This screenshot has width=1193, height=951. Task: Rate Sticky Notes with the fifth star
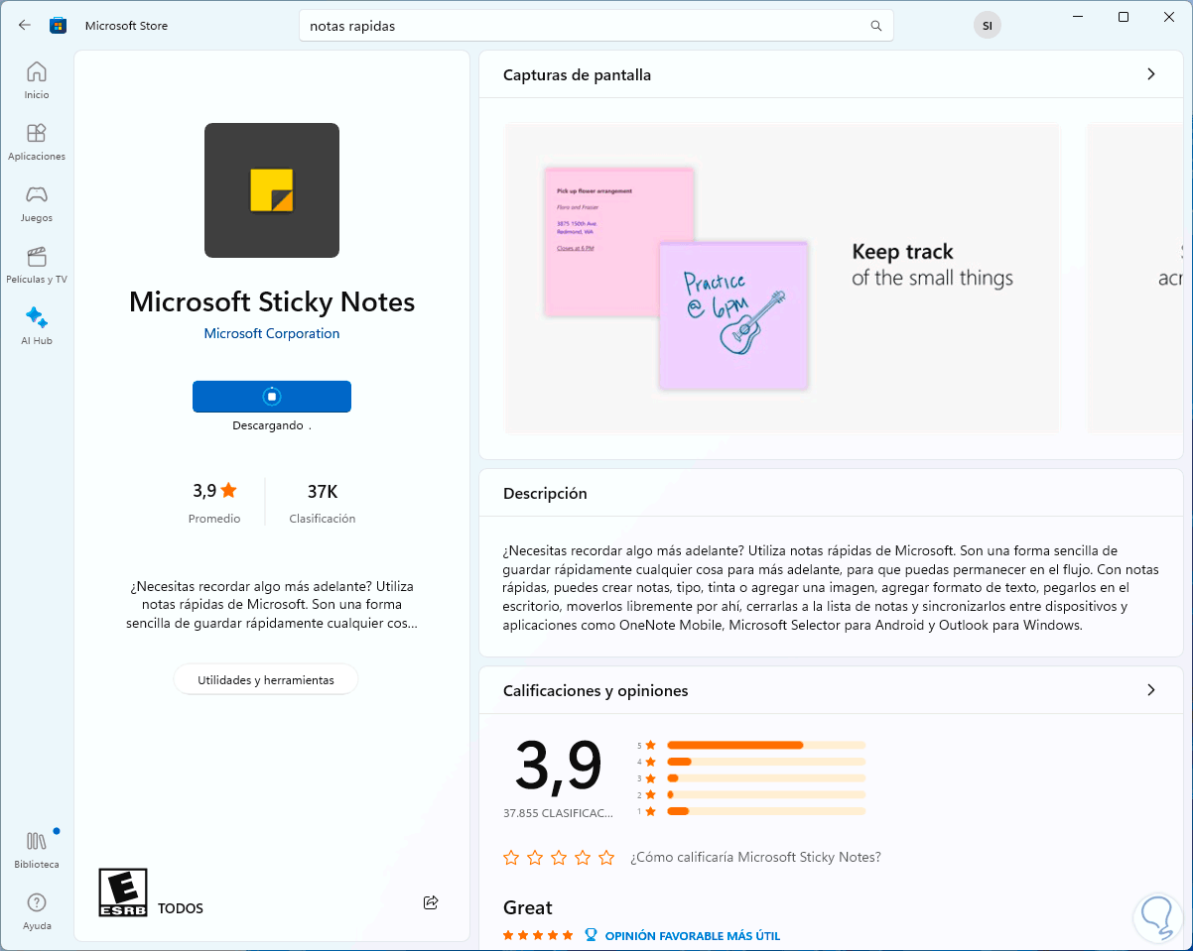[606, 858]
